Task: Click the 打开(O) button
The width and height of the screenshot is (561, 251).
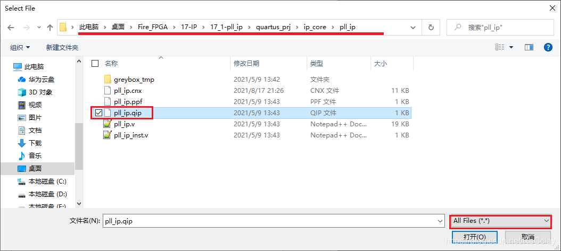Action: 474,237
